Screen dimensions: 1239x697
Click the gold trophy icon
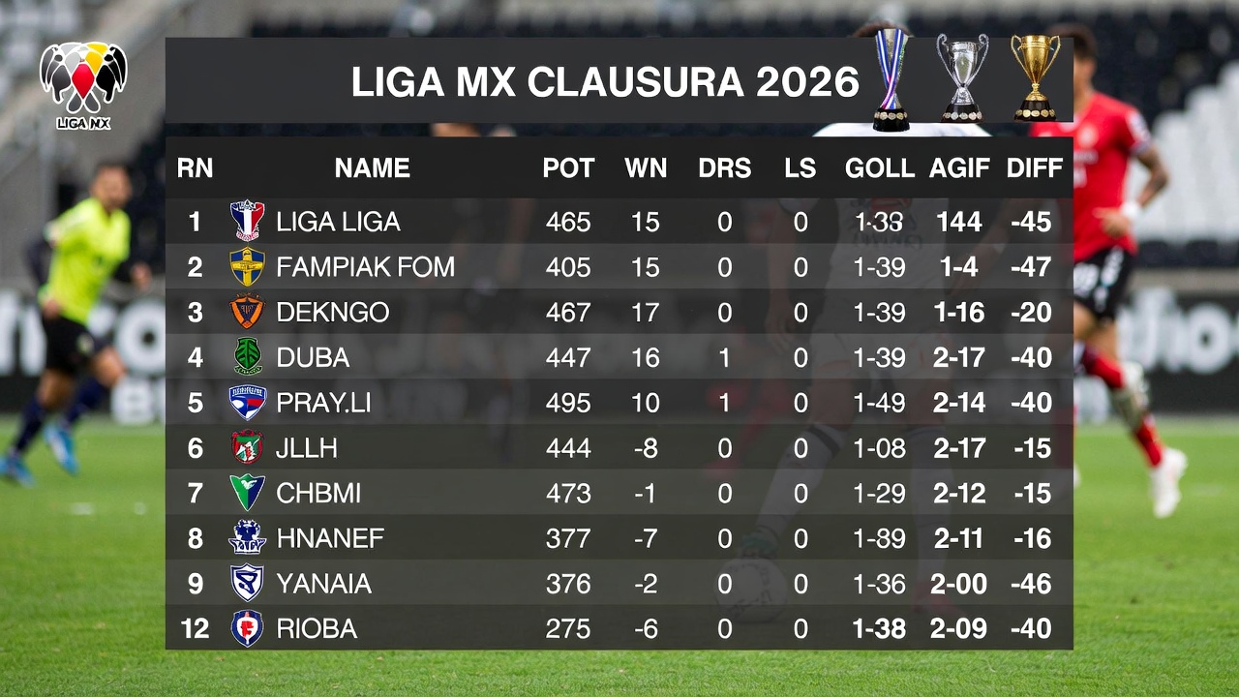(x=1035, y=77)
